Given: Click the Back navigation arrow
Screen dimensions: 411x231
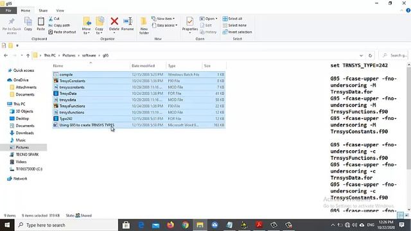Looking at the screenshot, I should [x=6, y=56].
